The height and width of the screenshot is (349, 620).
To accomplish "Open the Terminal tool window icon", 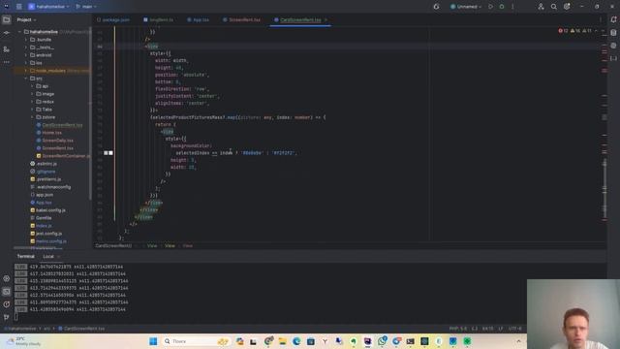I will tap(7, 292).
